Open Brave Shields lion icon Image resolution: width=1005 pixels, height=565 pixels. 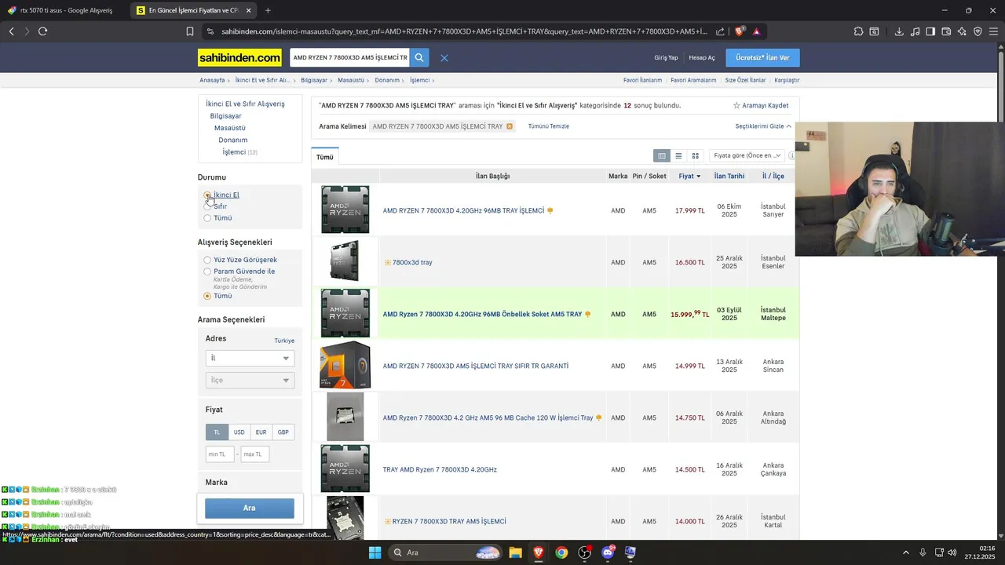[740, 31]
